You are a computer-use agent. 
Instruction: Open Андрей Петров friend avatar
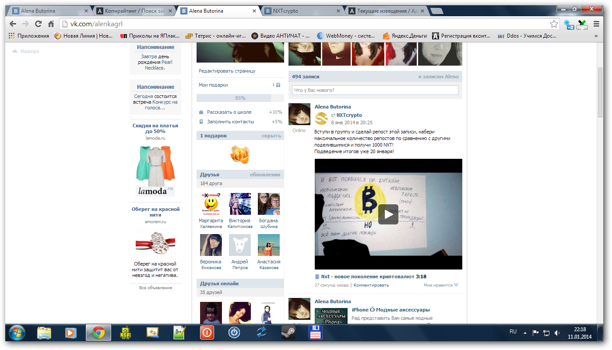pyautogui.click(x=240, y=245)
